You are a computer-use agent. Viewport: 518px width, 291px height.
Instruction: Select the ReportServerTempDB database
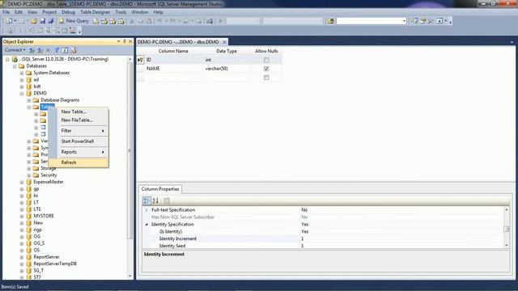click(55, 264)
